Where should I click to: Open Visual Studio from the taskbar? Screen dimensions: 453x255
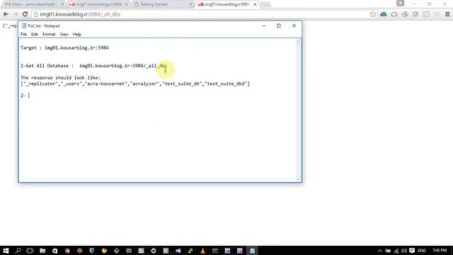178,251
